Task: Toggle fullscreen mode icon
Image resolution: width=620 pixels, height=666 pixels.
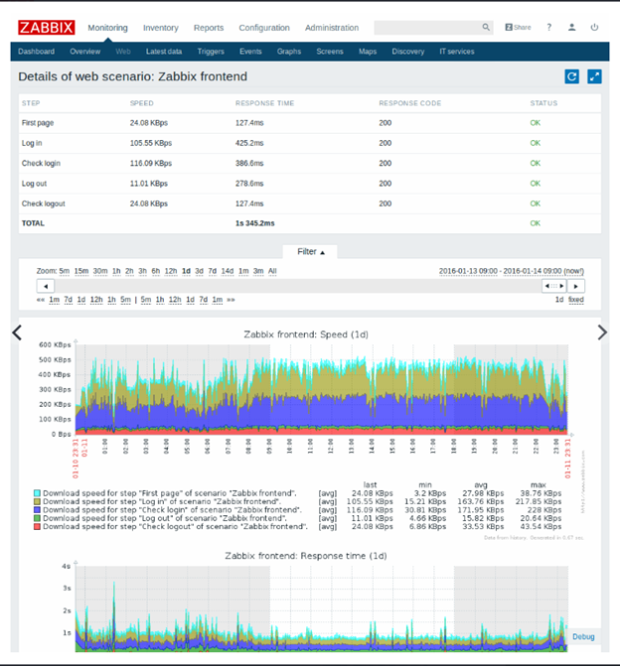Action: 594,76
